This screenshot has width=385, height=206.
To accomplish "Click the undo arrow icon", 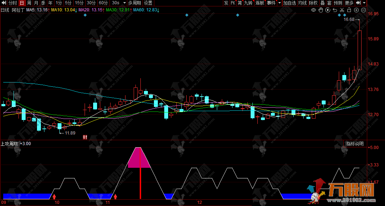I will click(x=335, y=10).
